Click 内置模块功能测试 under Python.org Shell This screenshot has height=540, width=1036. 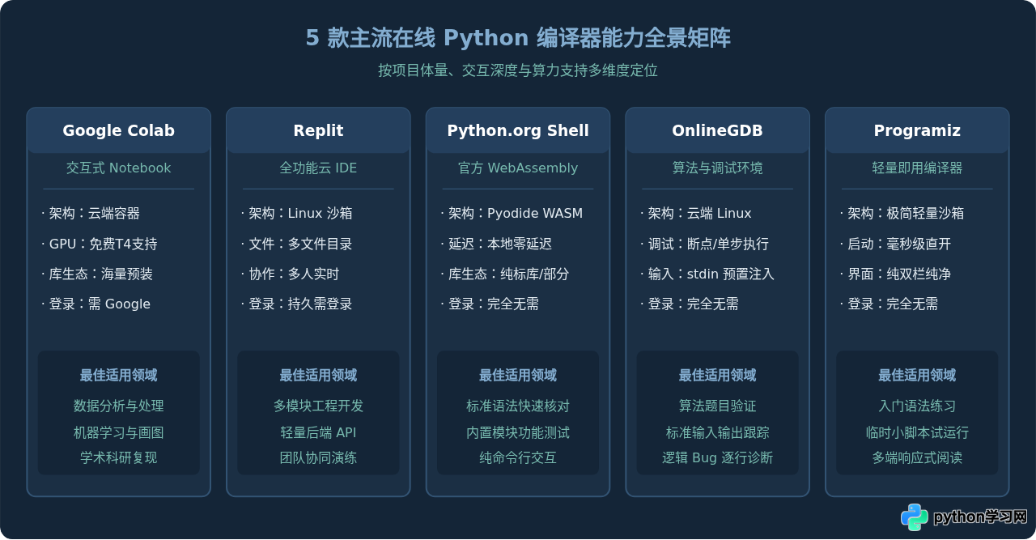[518, 432]
